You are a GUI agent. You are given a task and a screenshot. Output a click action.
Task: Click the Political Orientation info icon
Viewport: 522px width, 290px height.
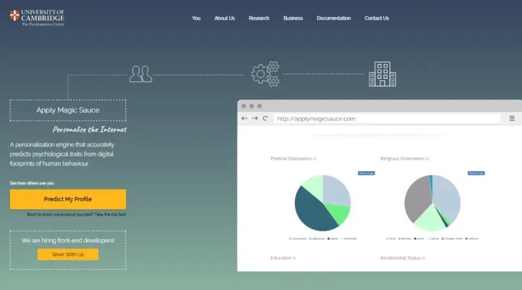(x=315, y=159)
